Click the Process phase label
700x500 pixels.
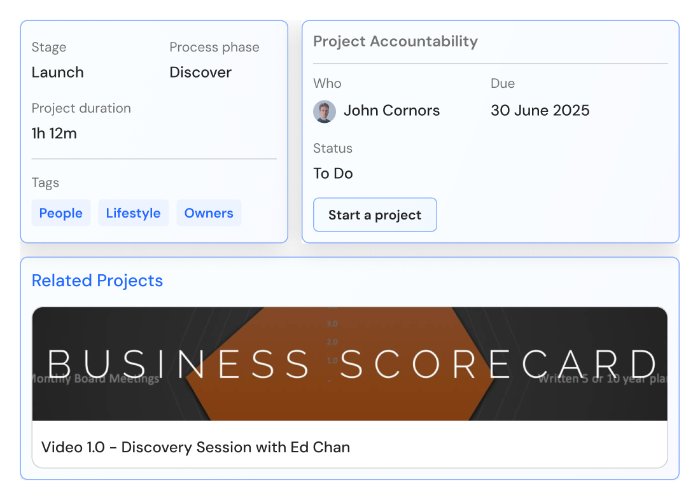(x=214, y=47)
